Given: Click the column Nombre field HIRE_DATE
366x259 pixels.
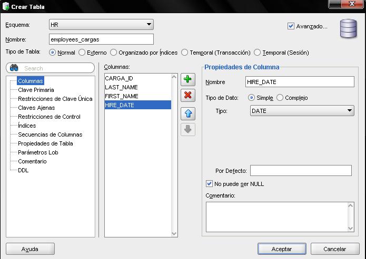Looking at the screenshot, I should [x=300, y=82].
